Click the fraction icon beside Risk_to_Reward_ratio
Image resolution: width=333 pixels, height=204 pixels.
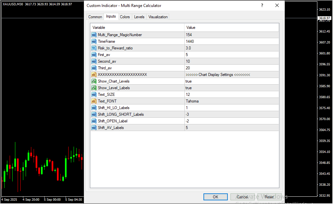point(94,48)
